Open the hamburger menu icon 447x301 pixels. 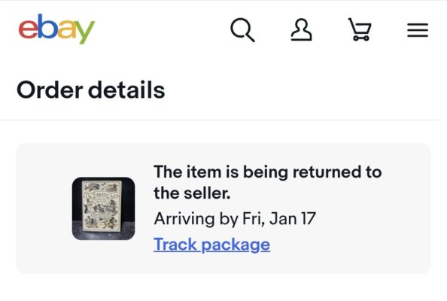coord(418,30)
